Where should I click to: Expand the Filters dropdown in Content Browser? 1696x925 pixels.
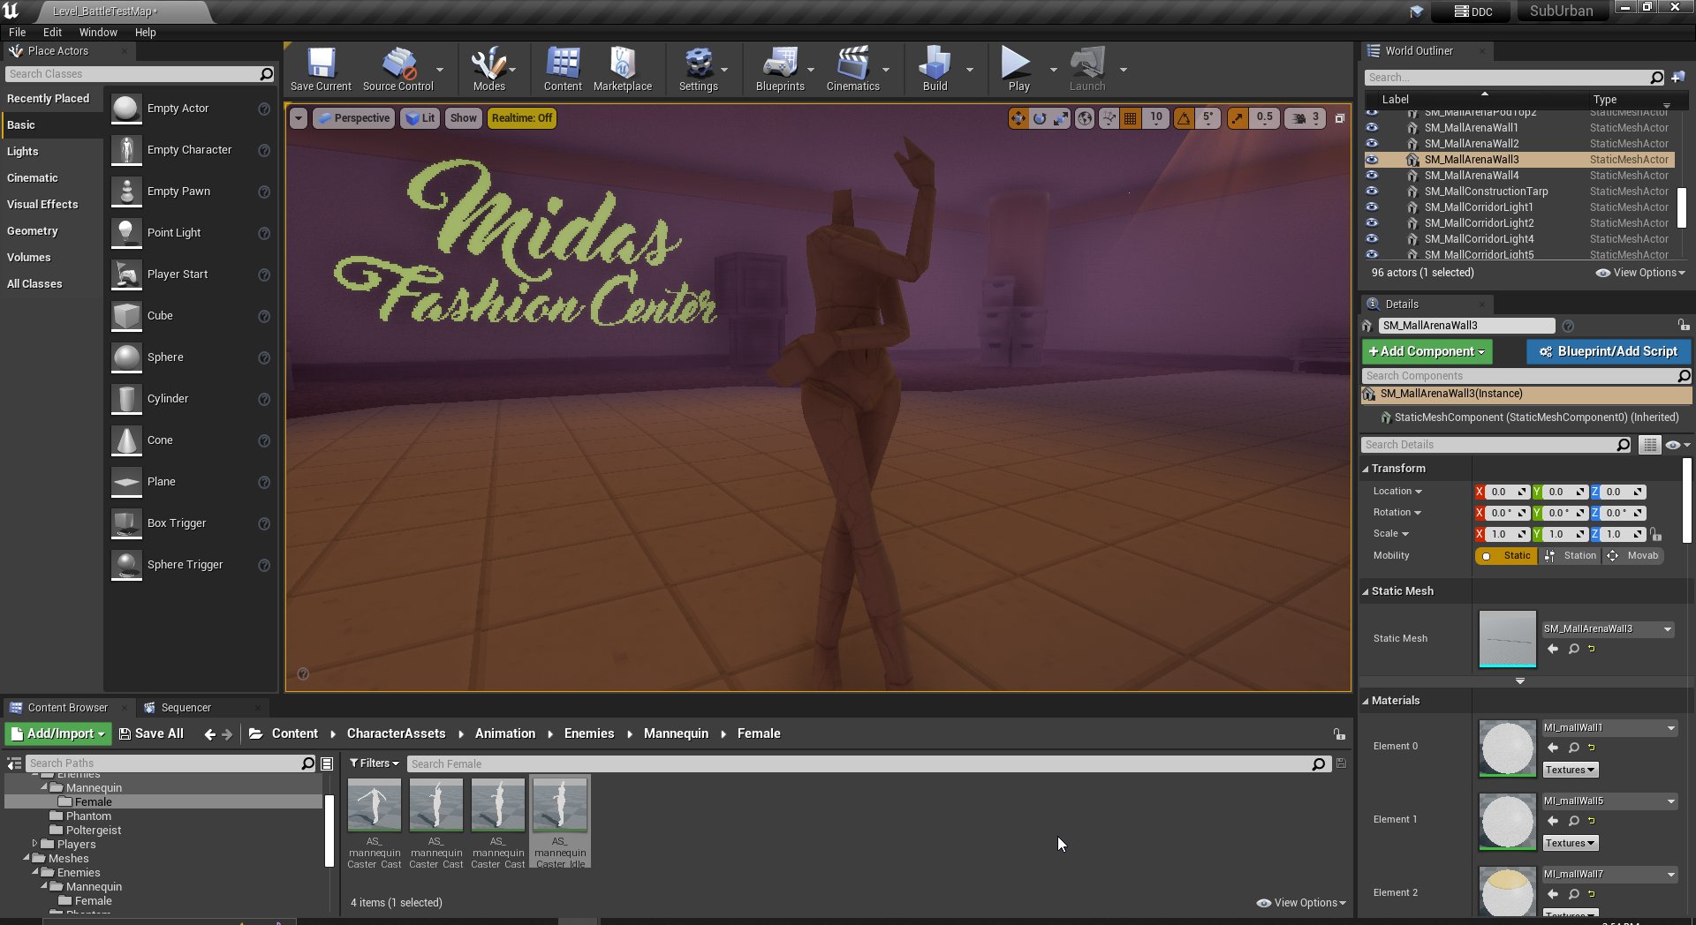(374, 763)
